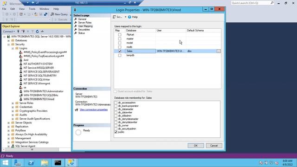This screenshot has height=167, width=297.
Task: Uncheck the Map box for Sales database
Action: tap(120, 51)
